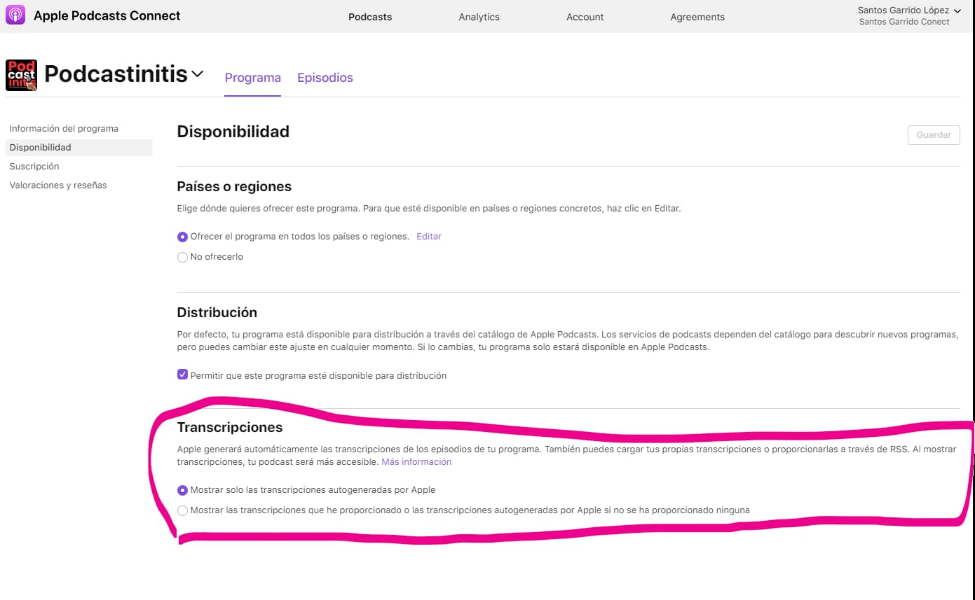The image size is (975, 600).
Task: Switch to the Episodios tab
Action: coord(325,78)
